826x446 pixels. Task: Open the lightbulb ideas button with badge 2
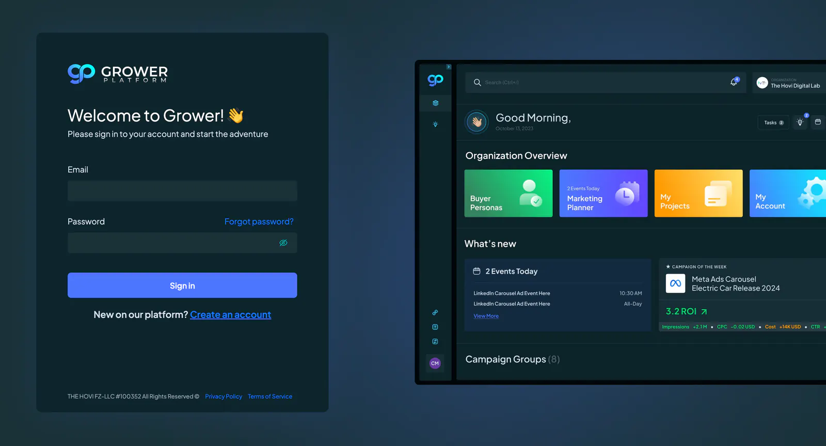click(800, 122)
